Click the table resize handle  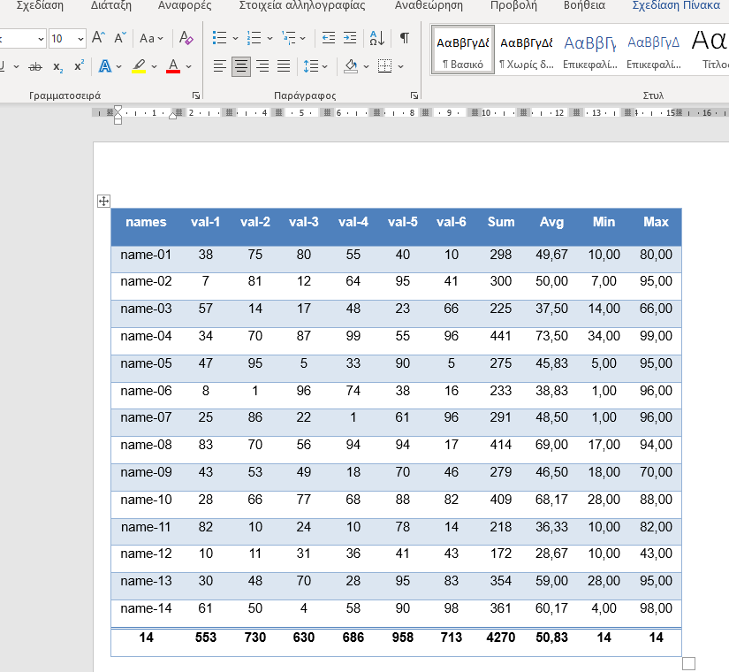(x=688, y=663)
